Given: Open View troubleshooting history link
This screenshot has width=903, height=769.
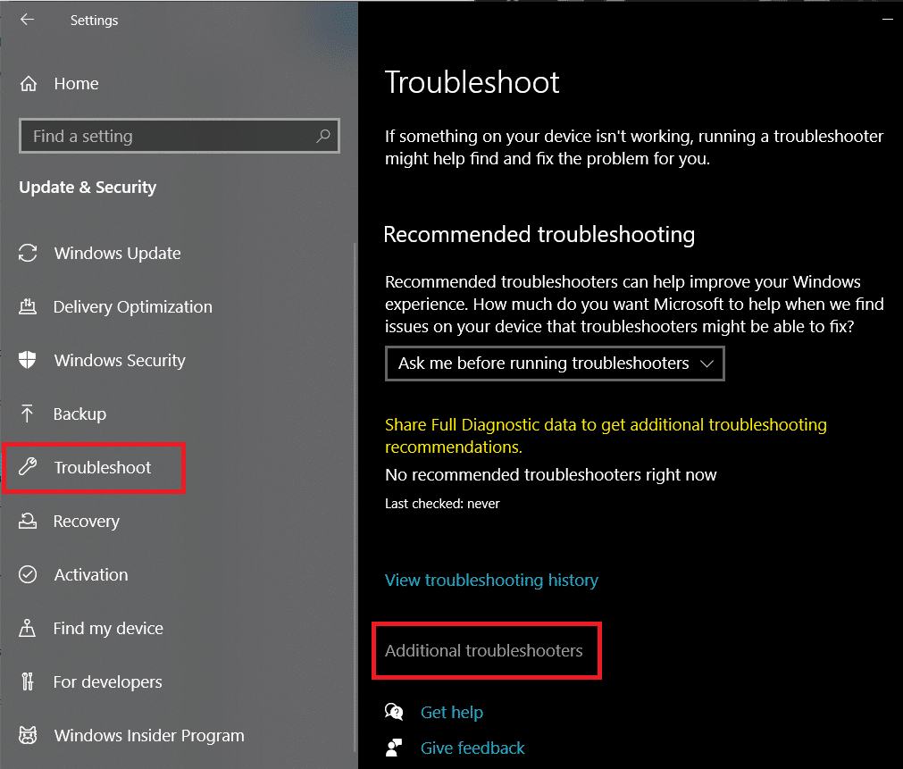Looking at the screenshot, I should click(491, 580).
